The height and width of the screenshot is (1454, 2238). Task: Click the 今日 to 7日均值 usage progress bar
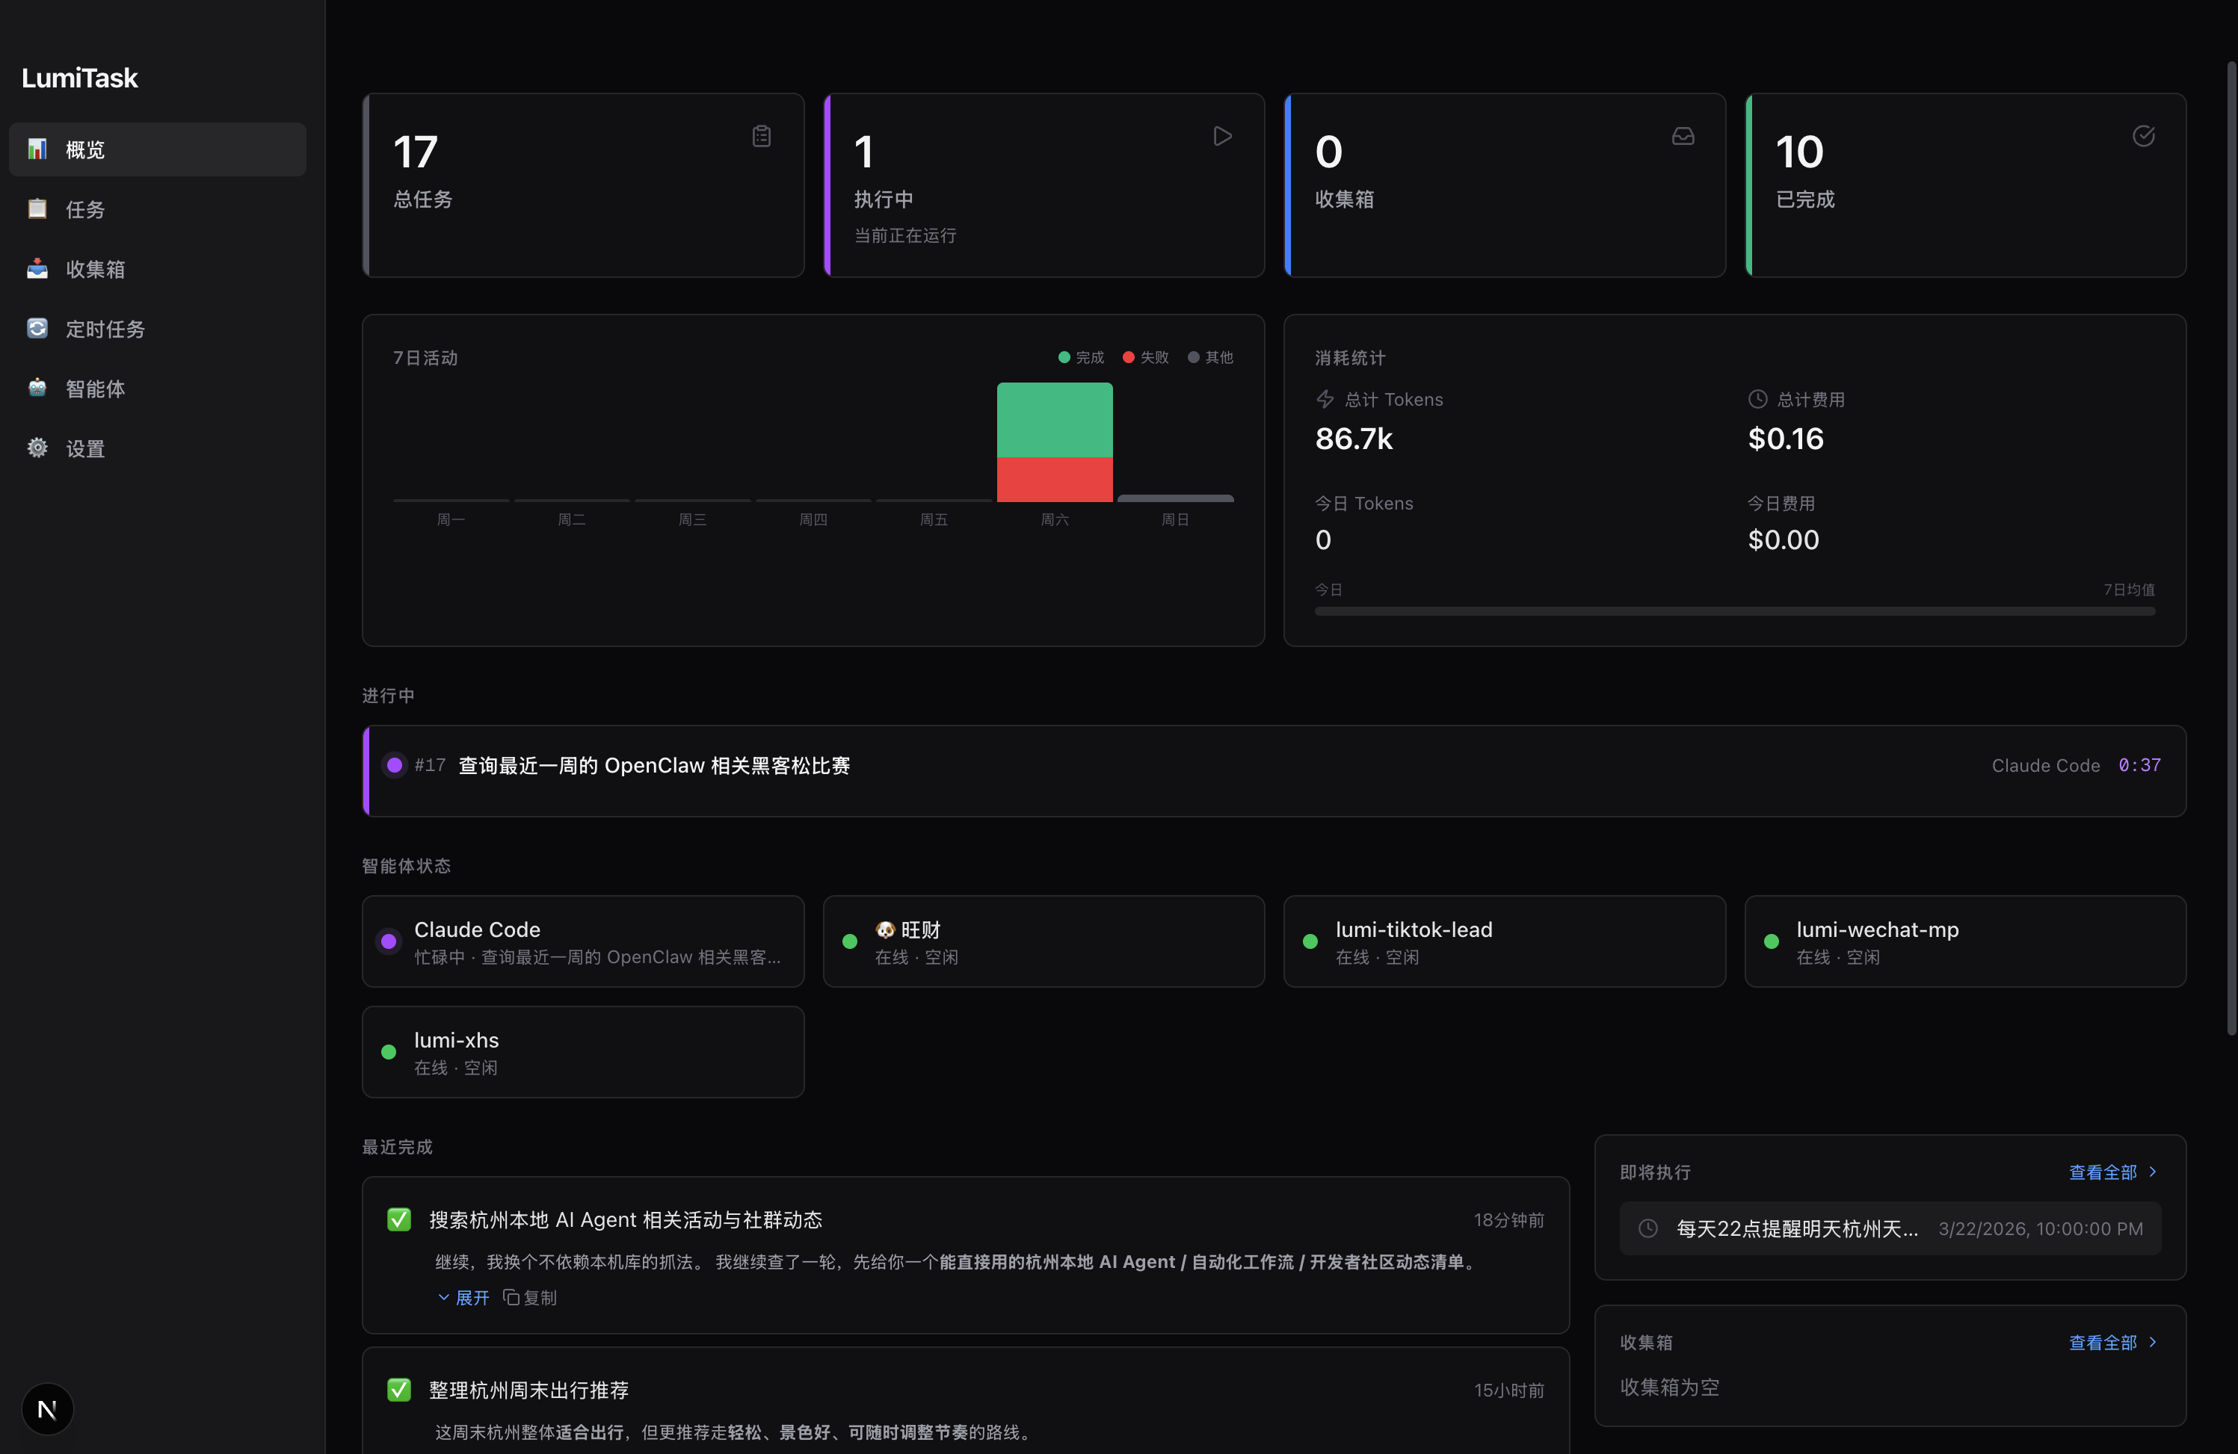pos(1735,611)
